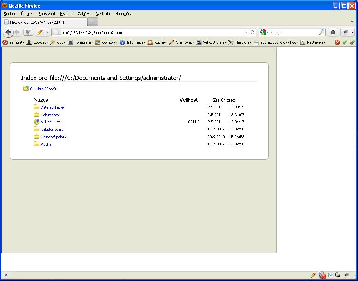
Task: Open the pencil tool dropdown arrow
Action: pos(47,33)
